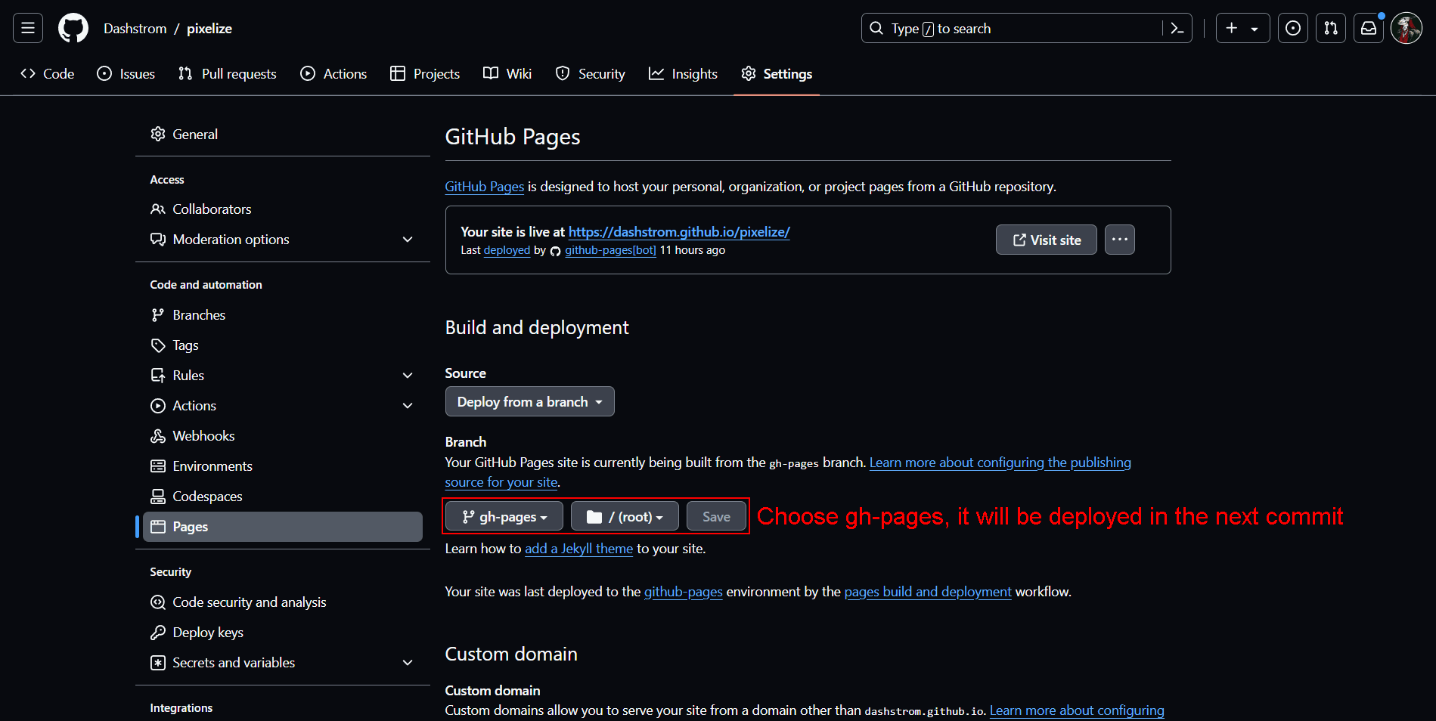The image size is (1436, 721).
Task: Click the GitHub Octocat logo
Action: point(73,28)
